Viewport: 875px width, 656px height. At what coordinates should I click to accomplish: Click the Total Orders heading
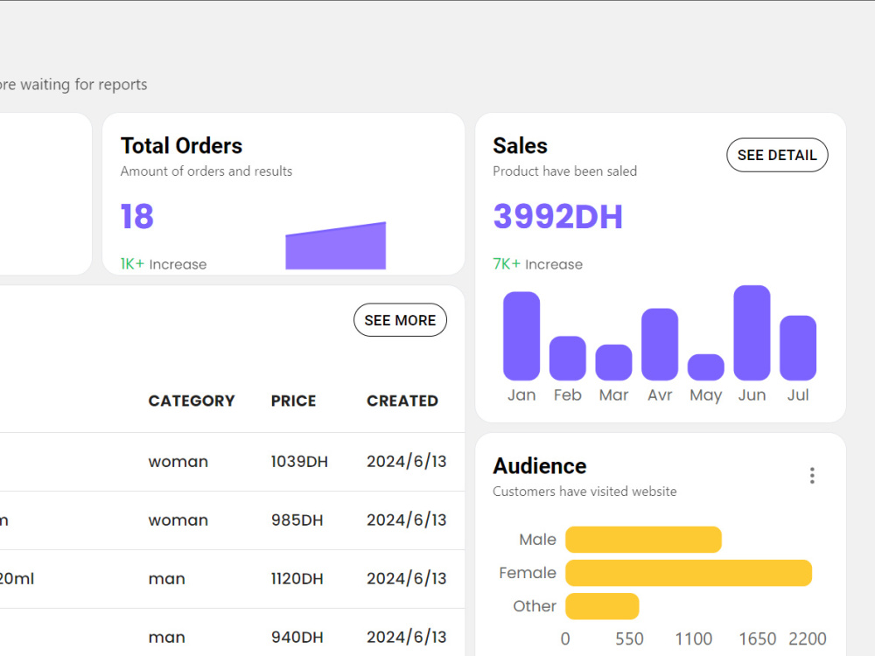tap(181, 146)
